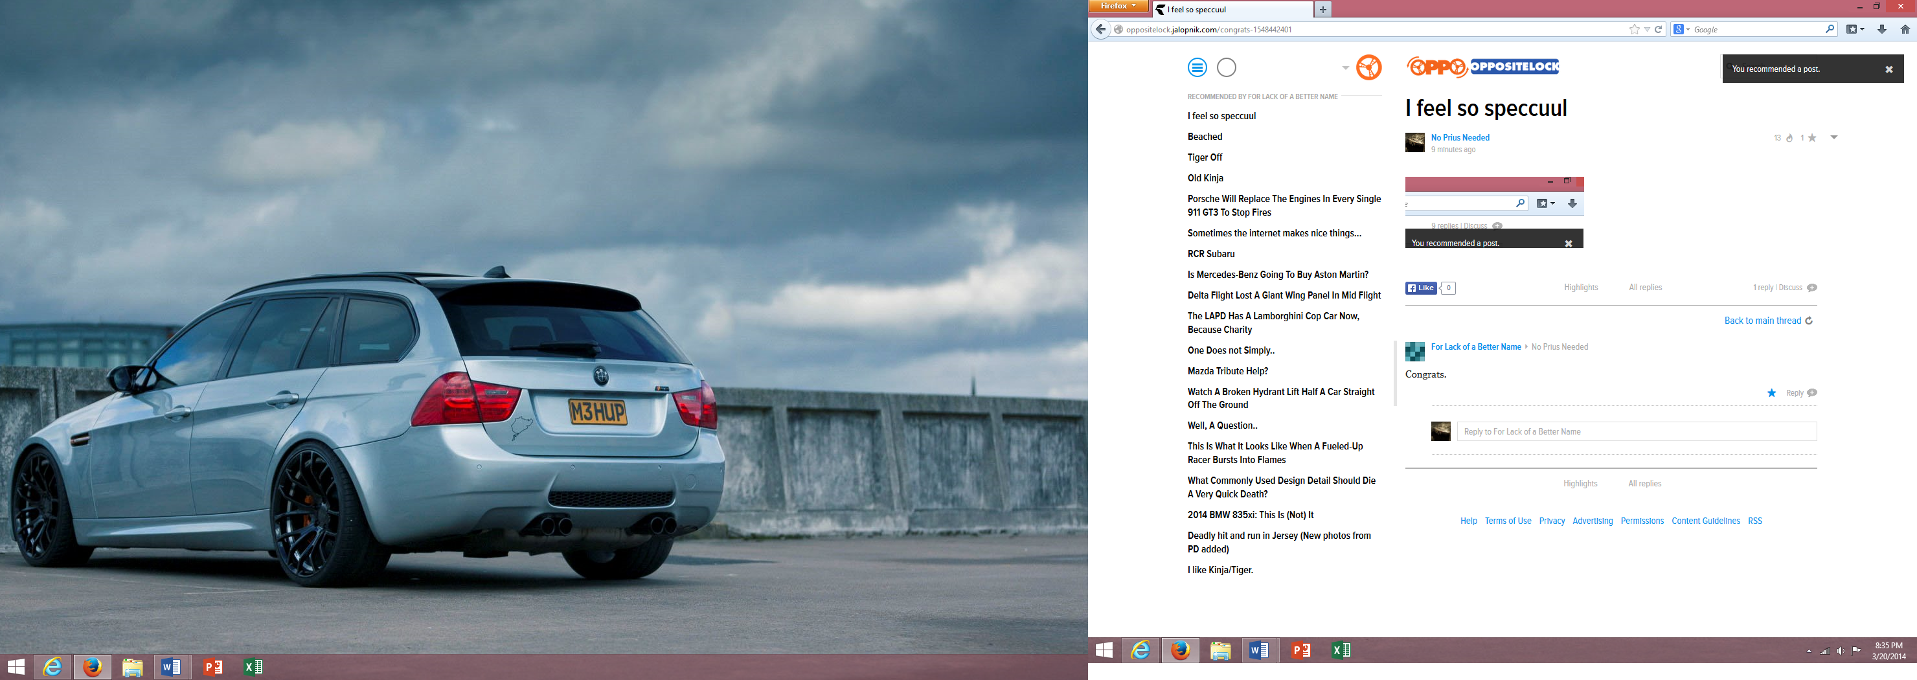Click the Facebook Like button
Viewport: 1917px width, 680px height.
(1421, 288)
